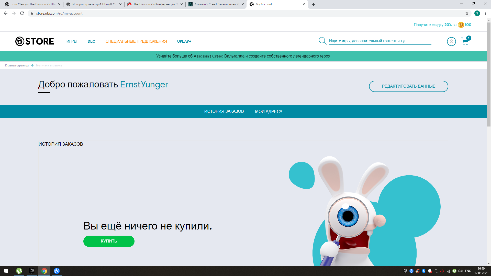Bookmark page with the star icon
This screenshot has height=276, width=491.
point(467,13)
